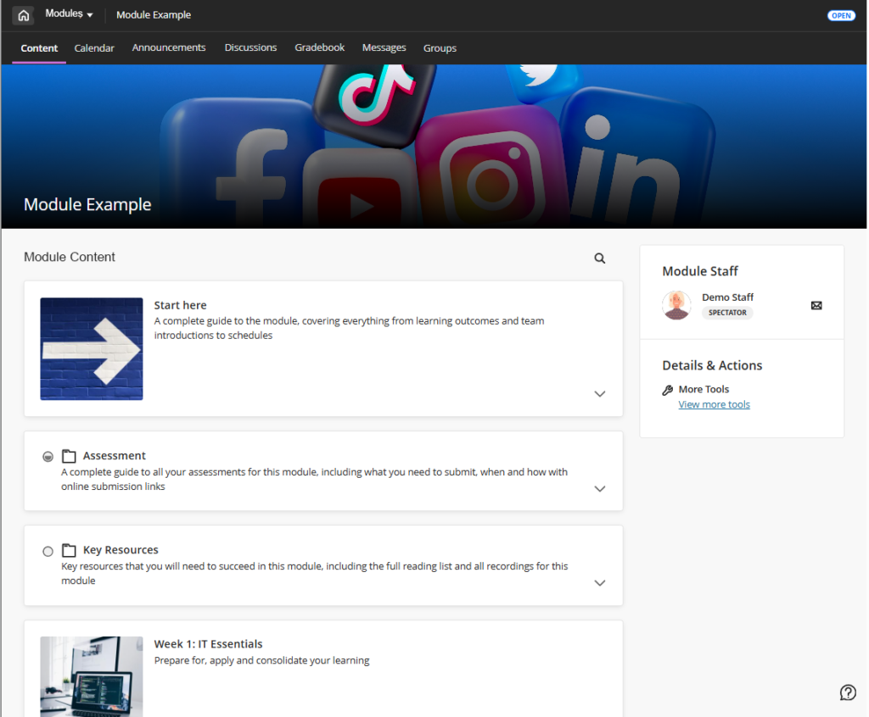Click the Assessment folder icon
This screenshot has height=717, width=869.
pos(69,456)
